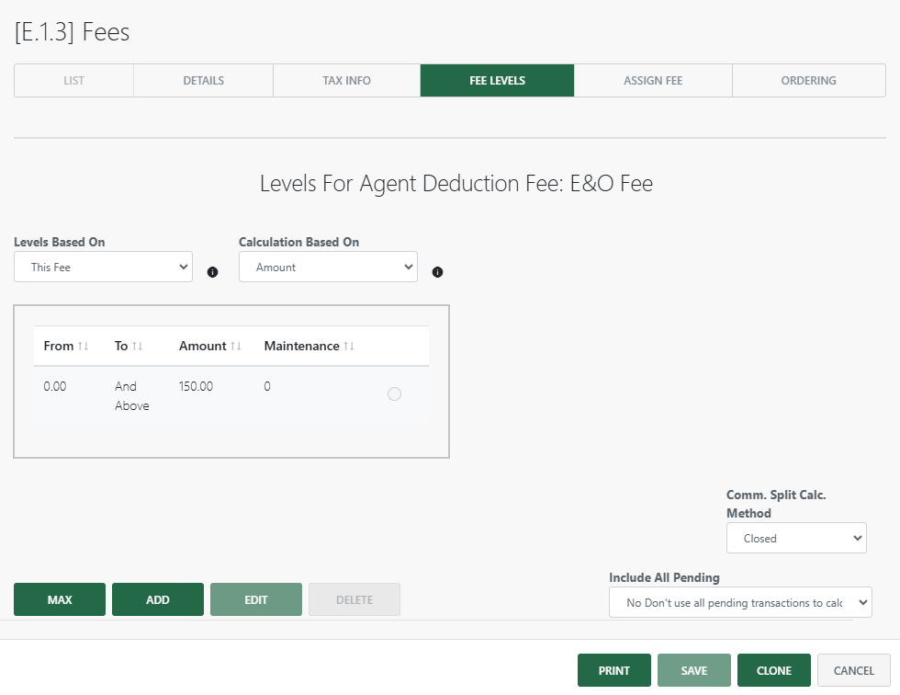This screenshot has height=695, width=900.
Task: Print the fee levels
Action: point(613,670)
